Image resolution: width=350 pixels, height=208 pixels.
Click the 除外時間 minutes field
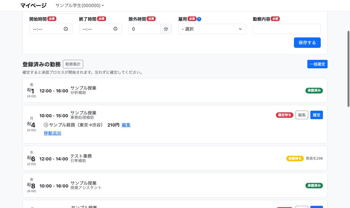[x=144, y=29]
